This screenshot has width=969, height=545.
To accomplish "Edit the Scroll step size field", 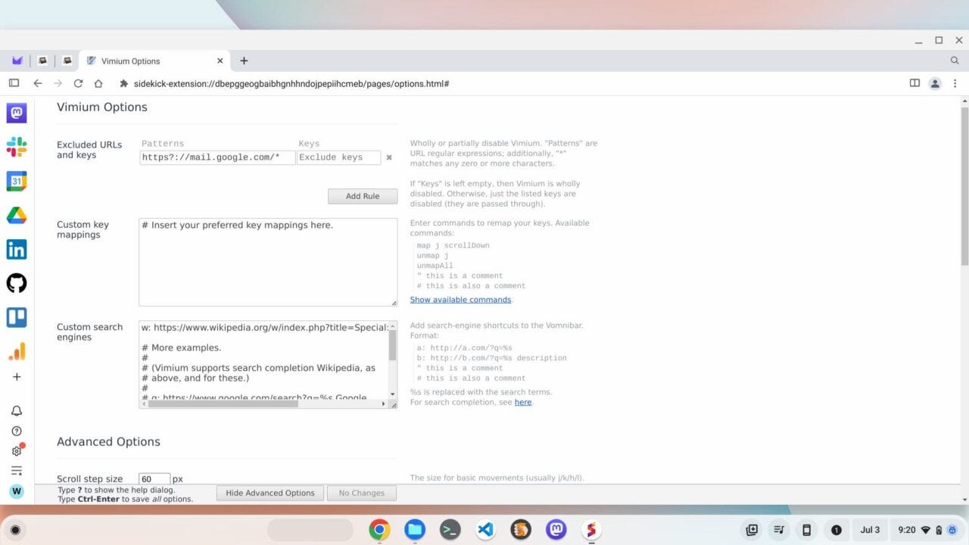I will click(154, 479).
